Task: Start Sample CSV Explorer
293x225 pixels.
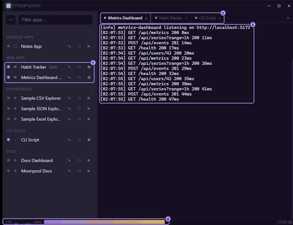Action: tap(89, 98)
